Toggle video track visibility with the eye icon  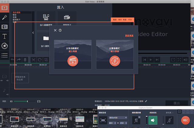2,80
